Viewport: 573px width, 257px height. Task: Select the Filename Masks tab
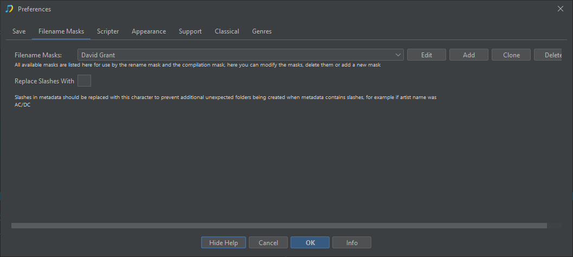(61, 31)
